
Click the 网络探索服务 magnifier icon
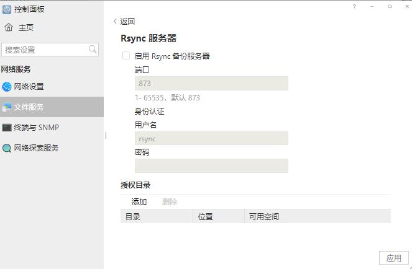(x=7, y=148)
